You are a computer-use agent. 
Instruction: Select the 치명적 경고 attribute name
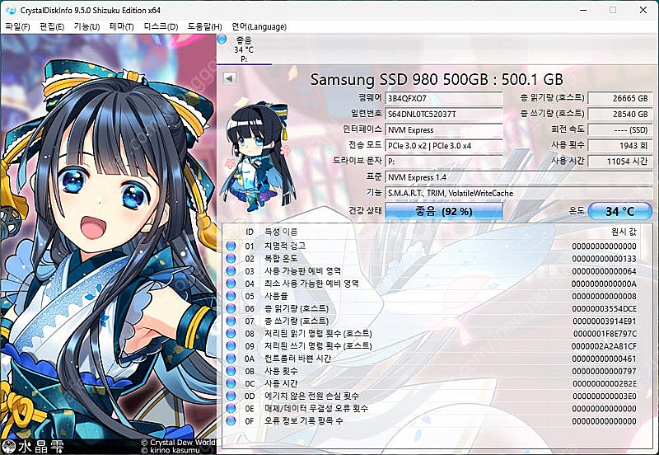pyautogui.click(x=285, y=246)
